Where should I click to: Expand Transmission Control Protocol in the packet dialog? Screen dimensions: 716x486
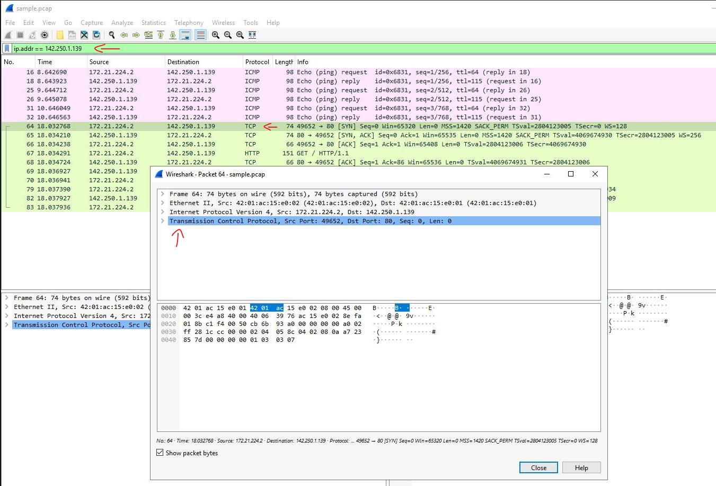pyautogui.click(x=163, y=221)
